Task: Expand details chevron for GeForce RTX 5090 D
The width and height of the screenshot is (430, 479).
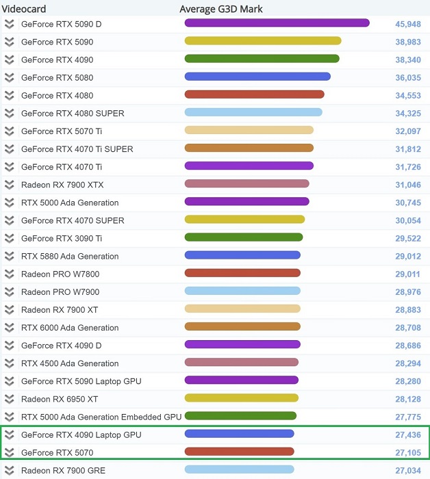Action: tap(10, 24)
